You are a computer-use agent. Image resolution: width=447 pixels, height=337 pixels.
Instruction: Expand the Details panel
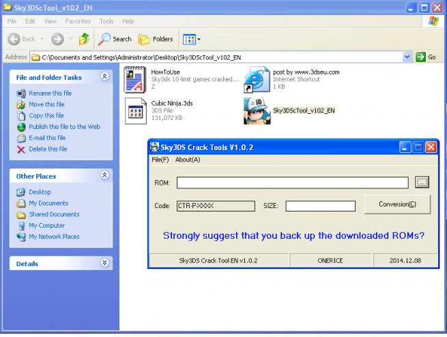pyautogui.click(x=104, y=263)
